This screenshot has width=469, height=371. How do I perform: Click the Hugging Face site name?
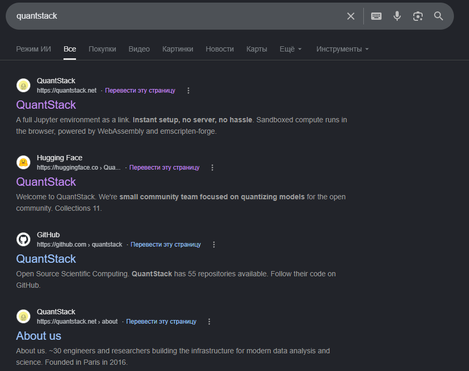59,158
